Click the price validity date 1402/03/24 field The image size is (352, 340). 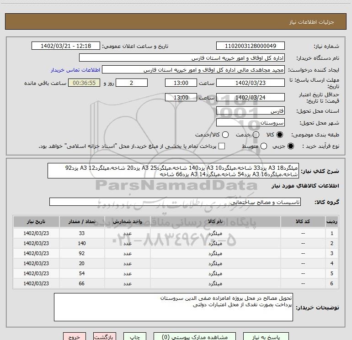(251, 98)
